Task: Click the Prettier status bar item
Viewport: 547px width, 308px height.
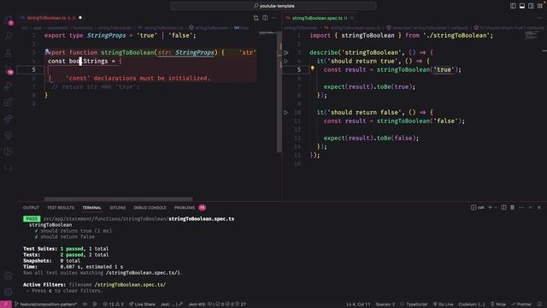Action: click(521, 305)
